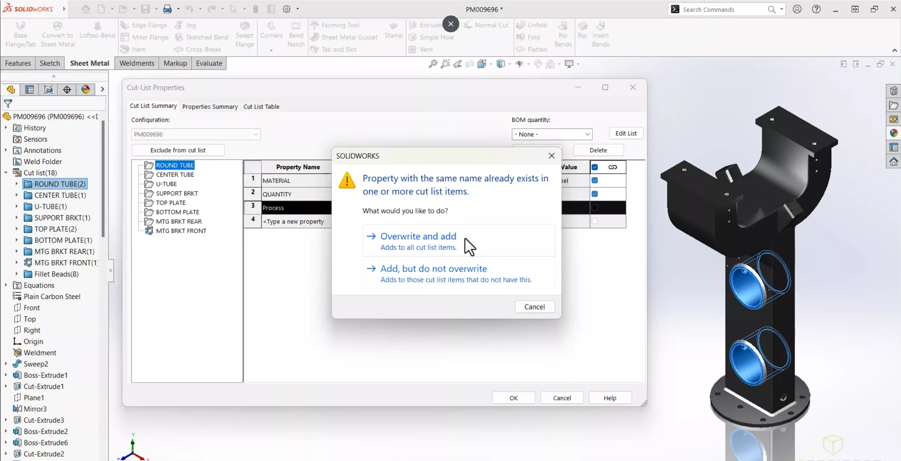Screen dimensions: 901x461
Task: Choose Add, but do not overwrite
Action: pos(459,273)
